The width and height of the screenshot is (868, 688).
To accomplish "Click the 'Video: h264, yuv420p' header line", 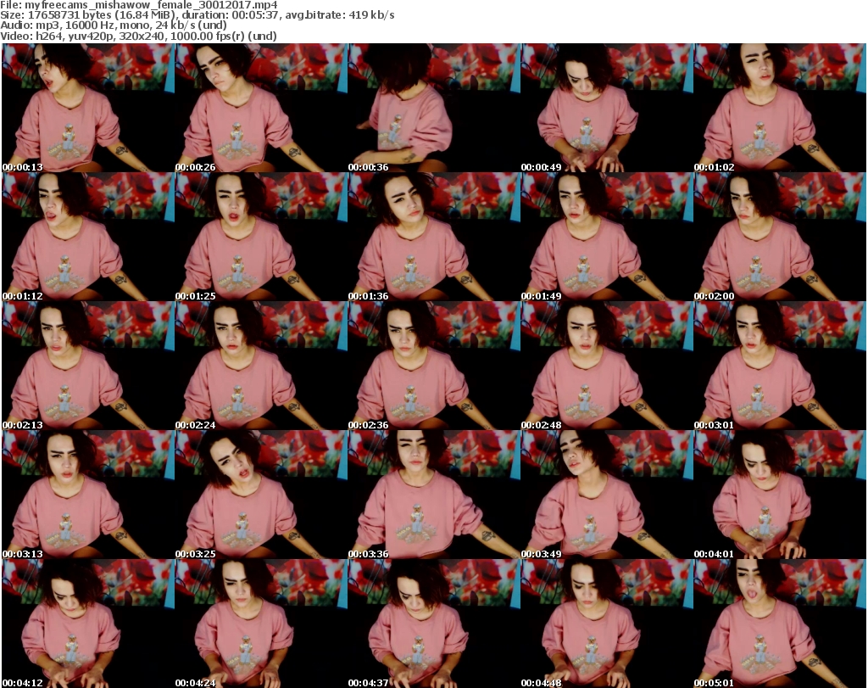I will pos(138,36).
